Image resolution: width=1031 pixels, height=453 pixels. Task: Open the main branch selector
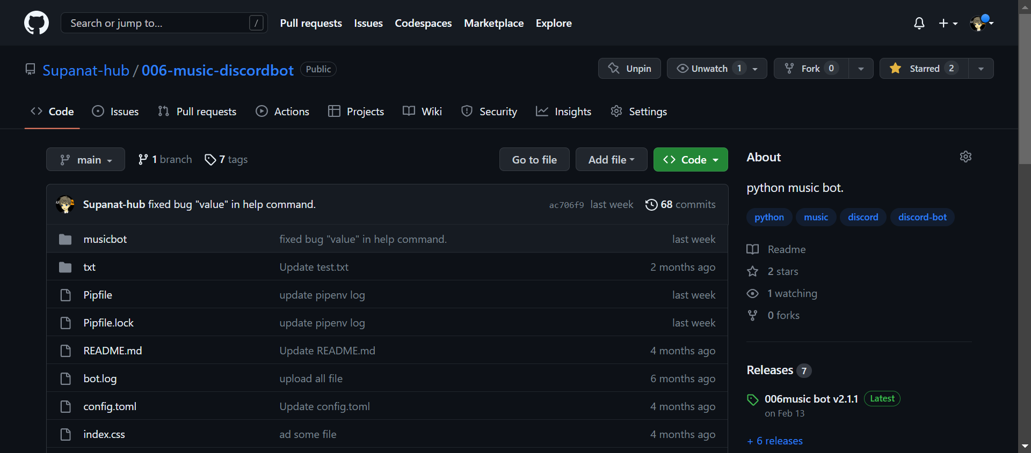point(85,159)
